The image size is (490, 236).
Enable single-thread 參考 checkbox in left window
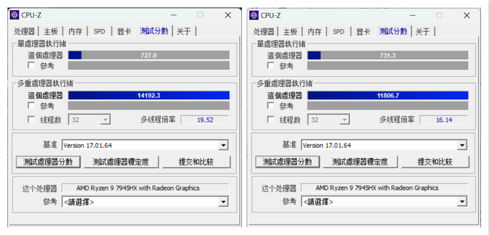[x=31, y=65]
